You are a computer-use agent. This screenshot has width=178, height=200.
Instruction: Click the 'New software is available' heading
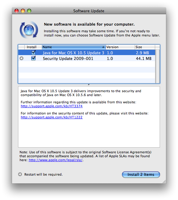coord(89,24)
